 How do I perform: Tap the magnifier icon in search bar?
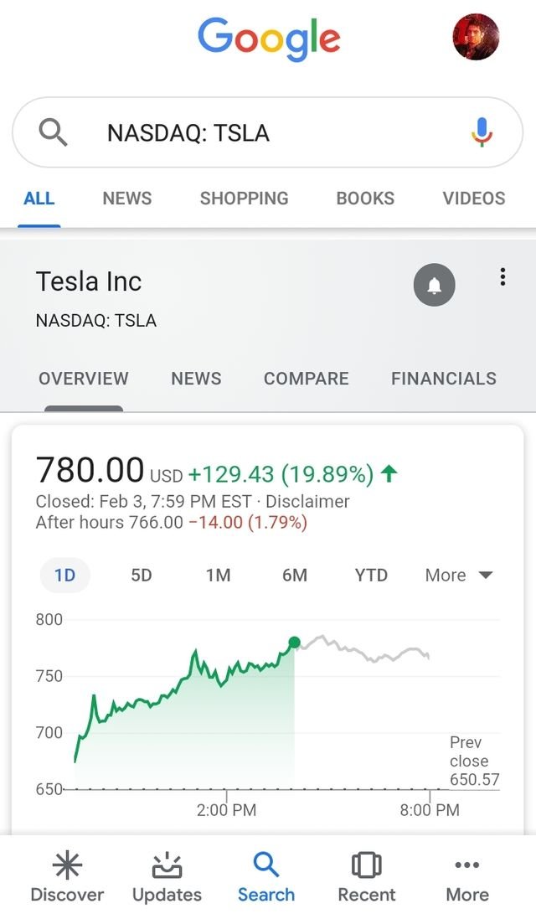tap(54, 132)
